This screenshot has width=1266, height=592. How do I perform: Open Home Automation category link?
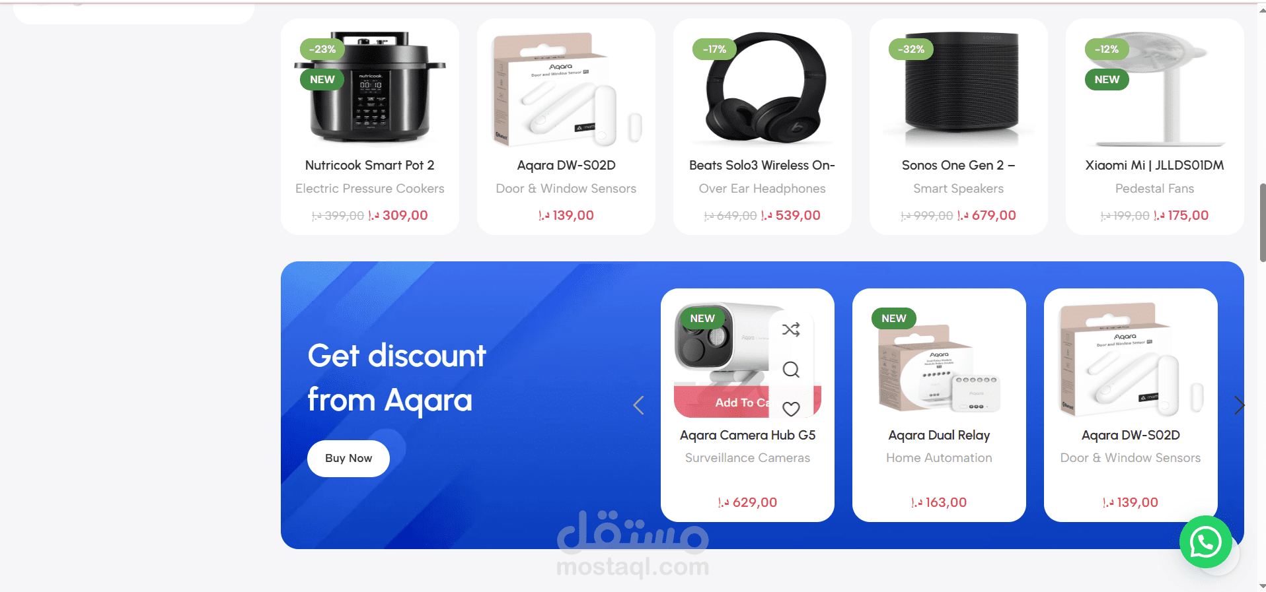tap(939, 458)
